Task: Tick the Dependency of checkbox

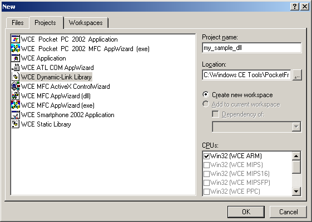Action: 215,114
